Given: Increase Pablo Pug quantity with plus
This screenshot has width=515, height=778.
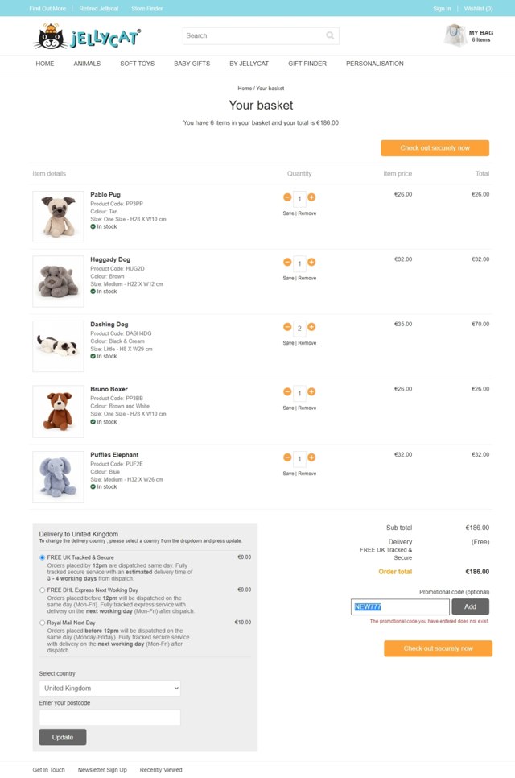Looking at the screenshot, I should pyautogui.click(x=311, y=197).
